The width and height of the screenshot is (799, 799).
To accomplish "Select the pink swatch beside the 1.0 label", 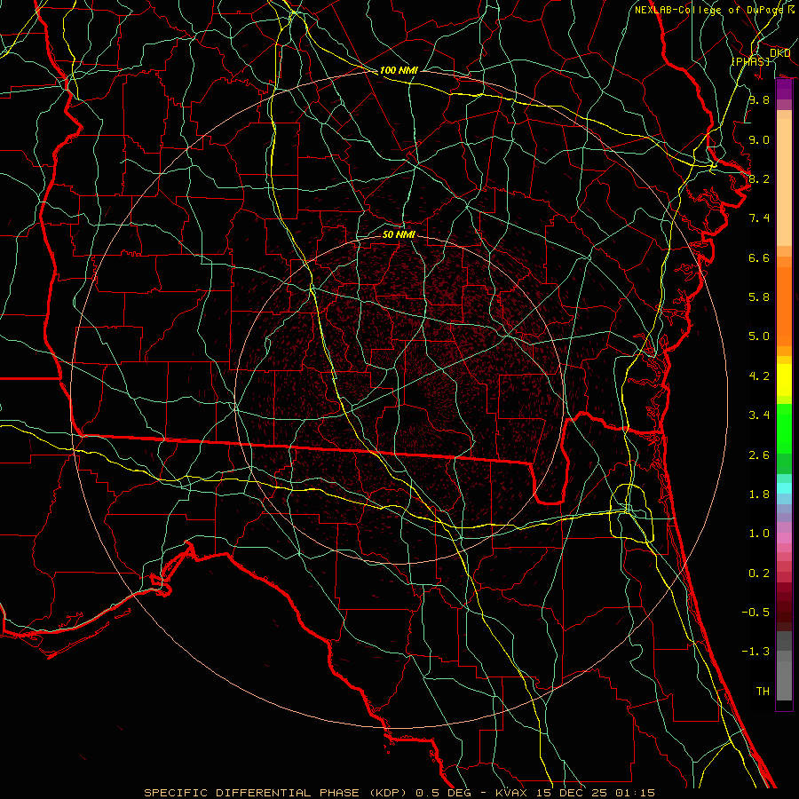I will tap(784, 535).
